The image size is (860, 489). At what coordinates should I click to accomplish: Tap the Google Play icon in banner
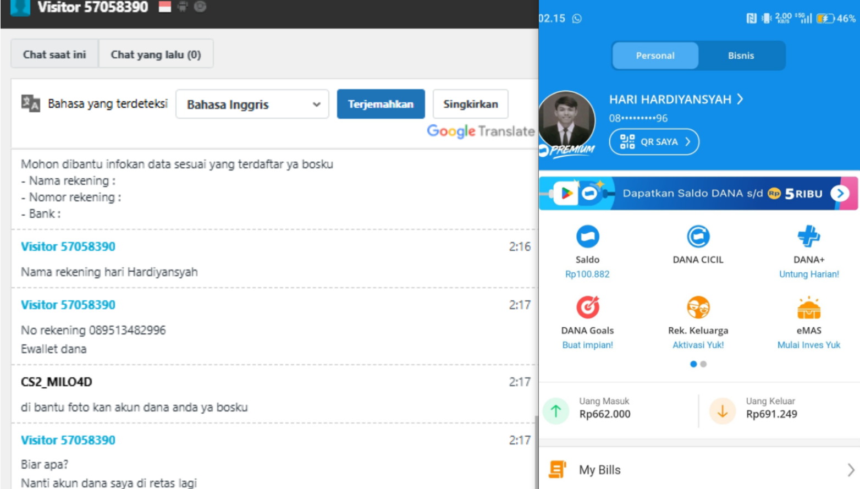566,193
